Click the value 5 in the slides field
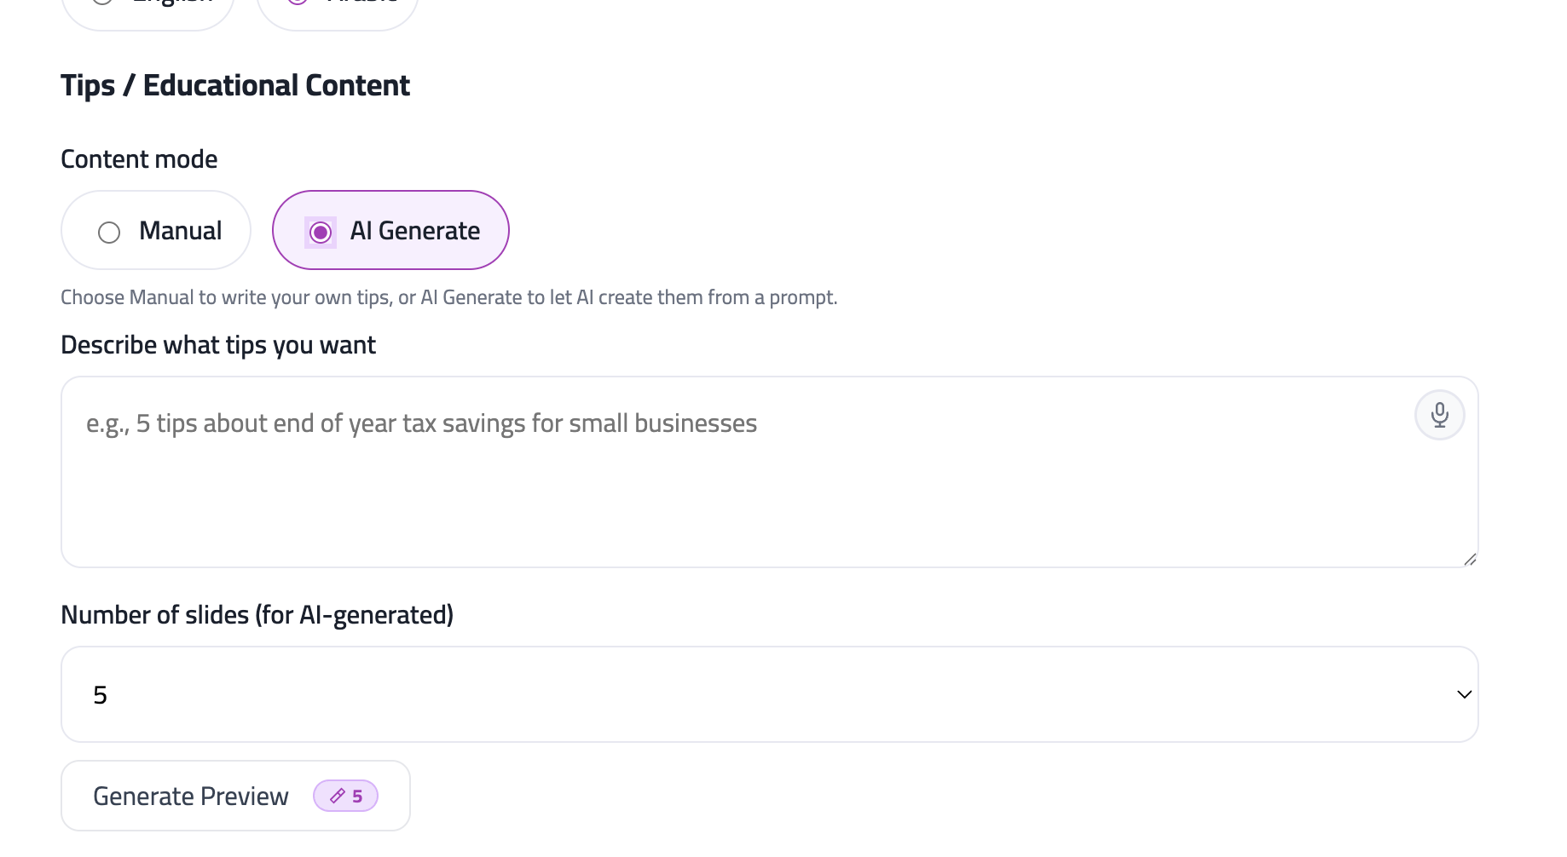The height and width of the screenshot is (857, 1567). (101, 693)
